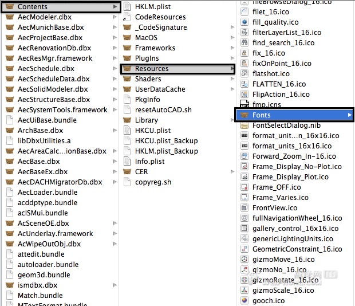Click the find_search_16.ico binoculars icon

click(244, 42)
